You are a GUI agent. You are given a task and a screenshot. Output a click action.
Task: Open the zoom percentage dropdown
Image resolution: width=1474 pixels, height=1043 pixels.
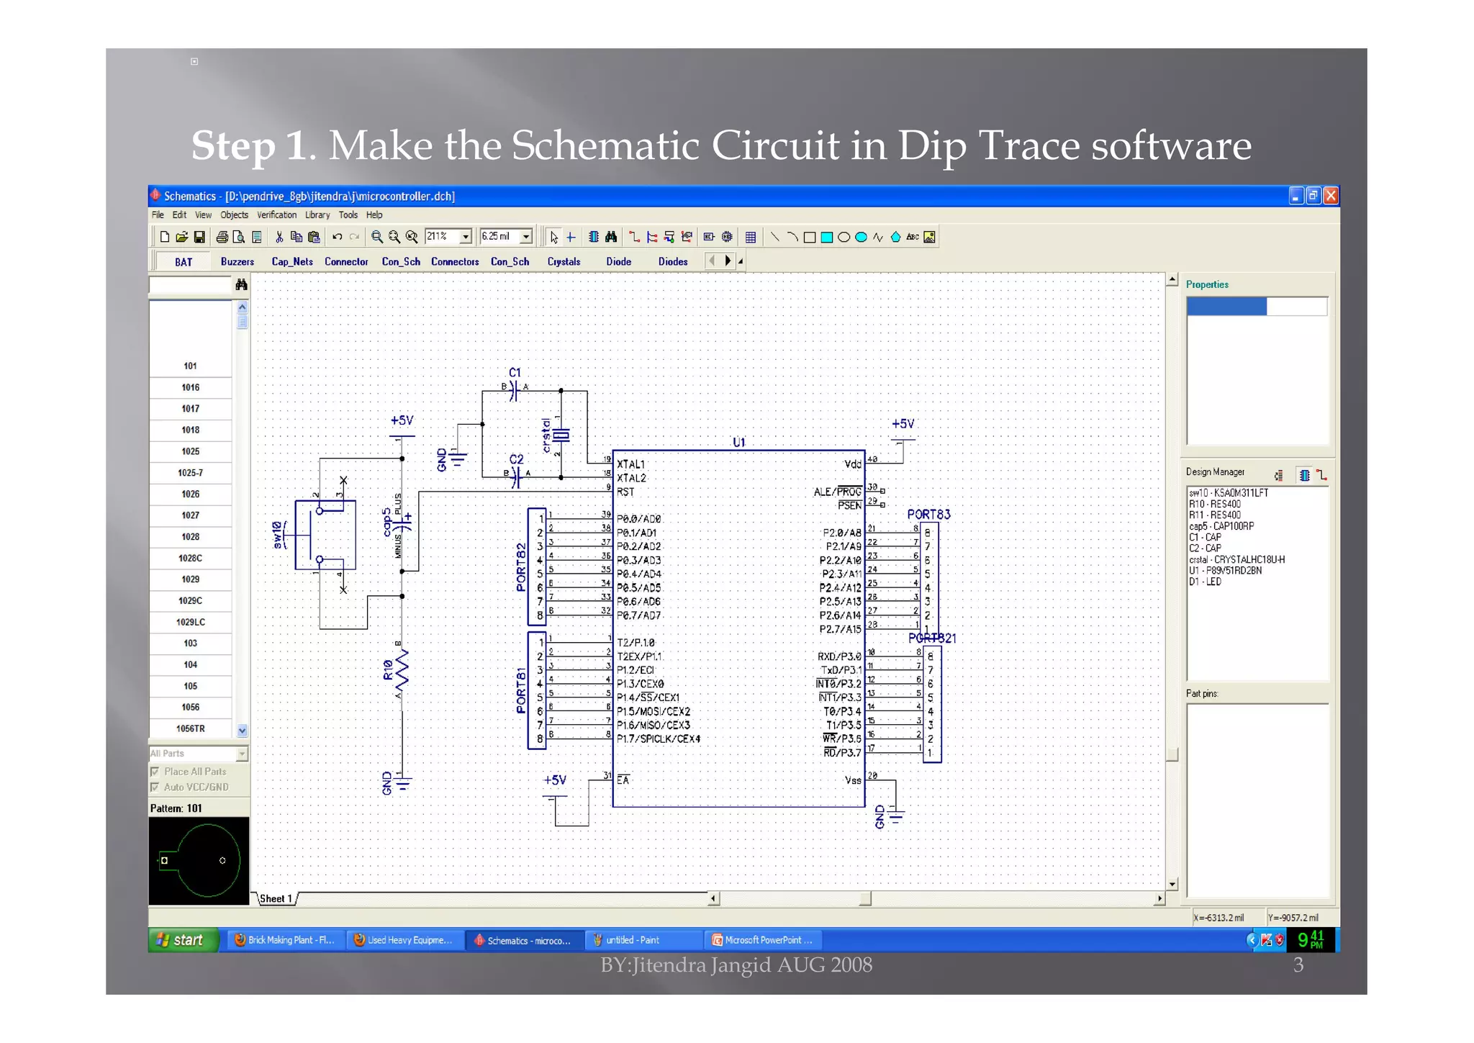(466, 237)
